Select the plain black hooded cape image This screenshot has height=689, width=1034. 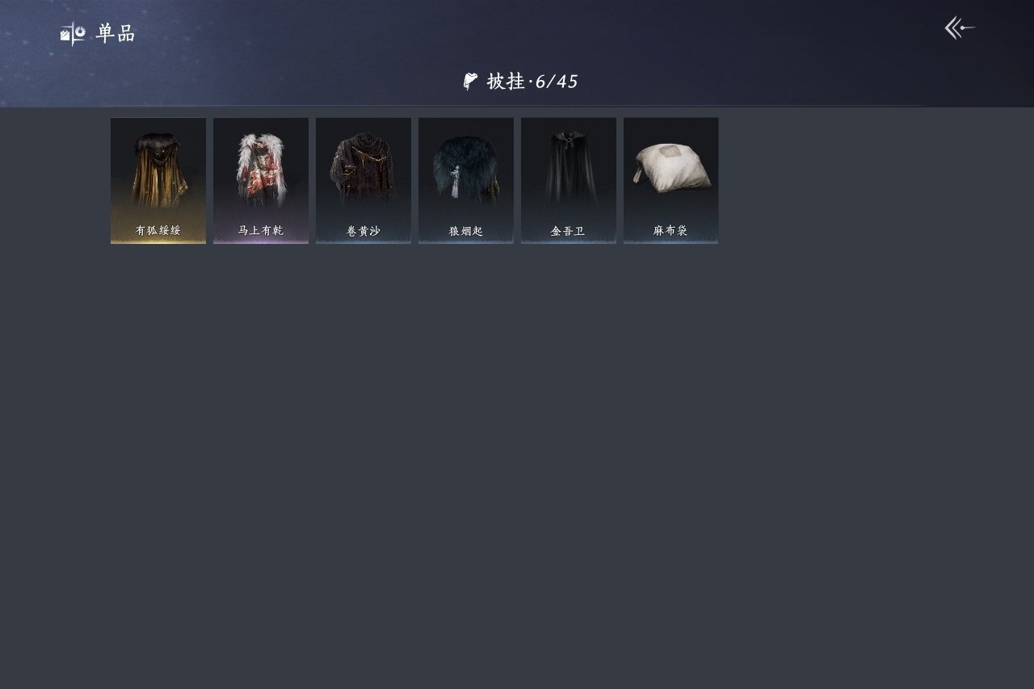pyautogui.click(x=568, y=168)
